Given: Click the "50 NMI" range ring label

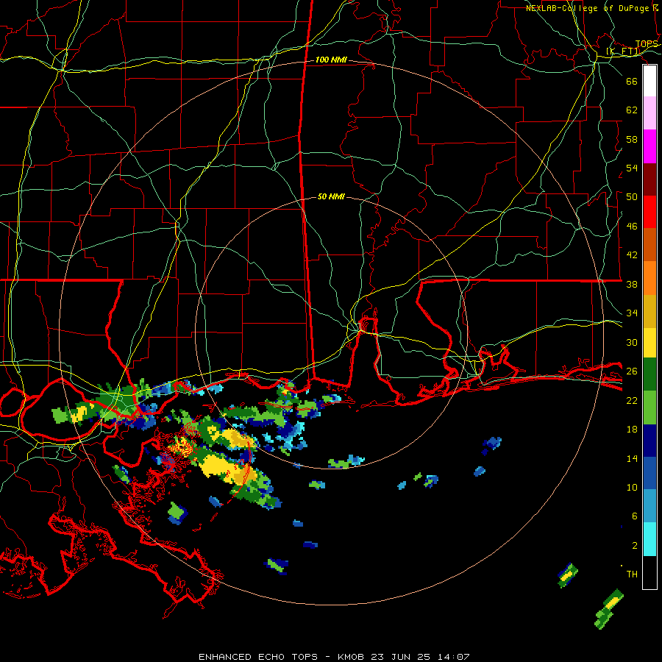Looking at the screenshot, I should tap(331, 196).
